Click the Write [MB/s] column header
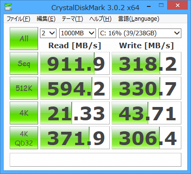This screenshot has width=191, height=174. click(146, 45)
